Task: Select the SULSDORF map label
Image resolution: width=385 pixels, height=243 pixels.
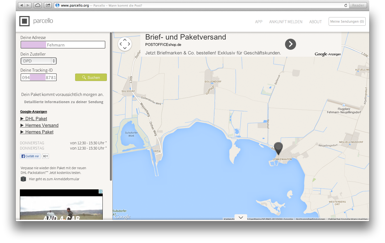Action: tap(128, 91)
